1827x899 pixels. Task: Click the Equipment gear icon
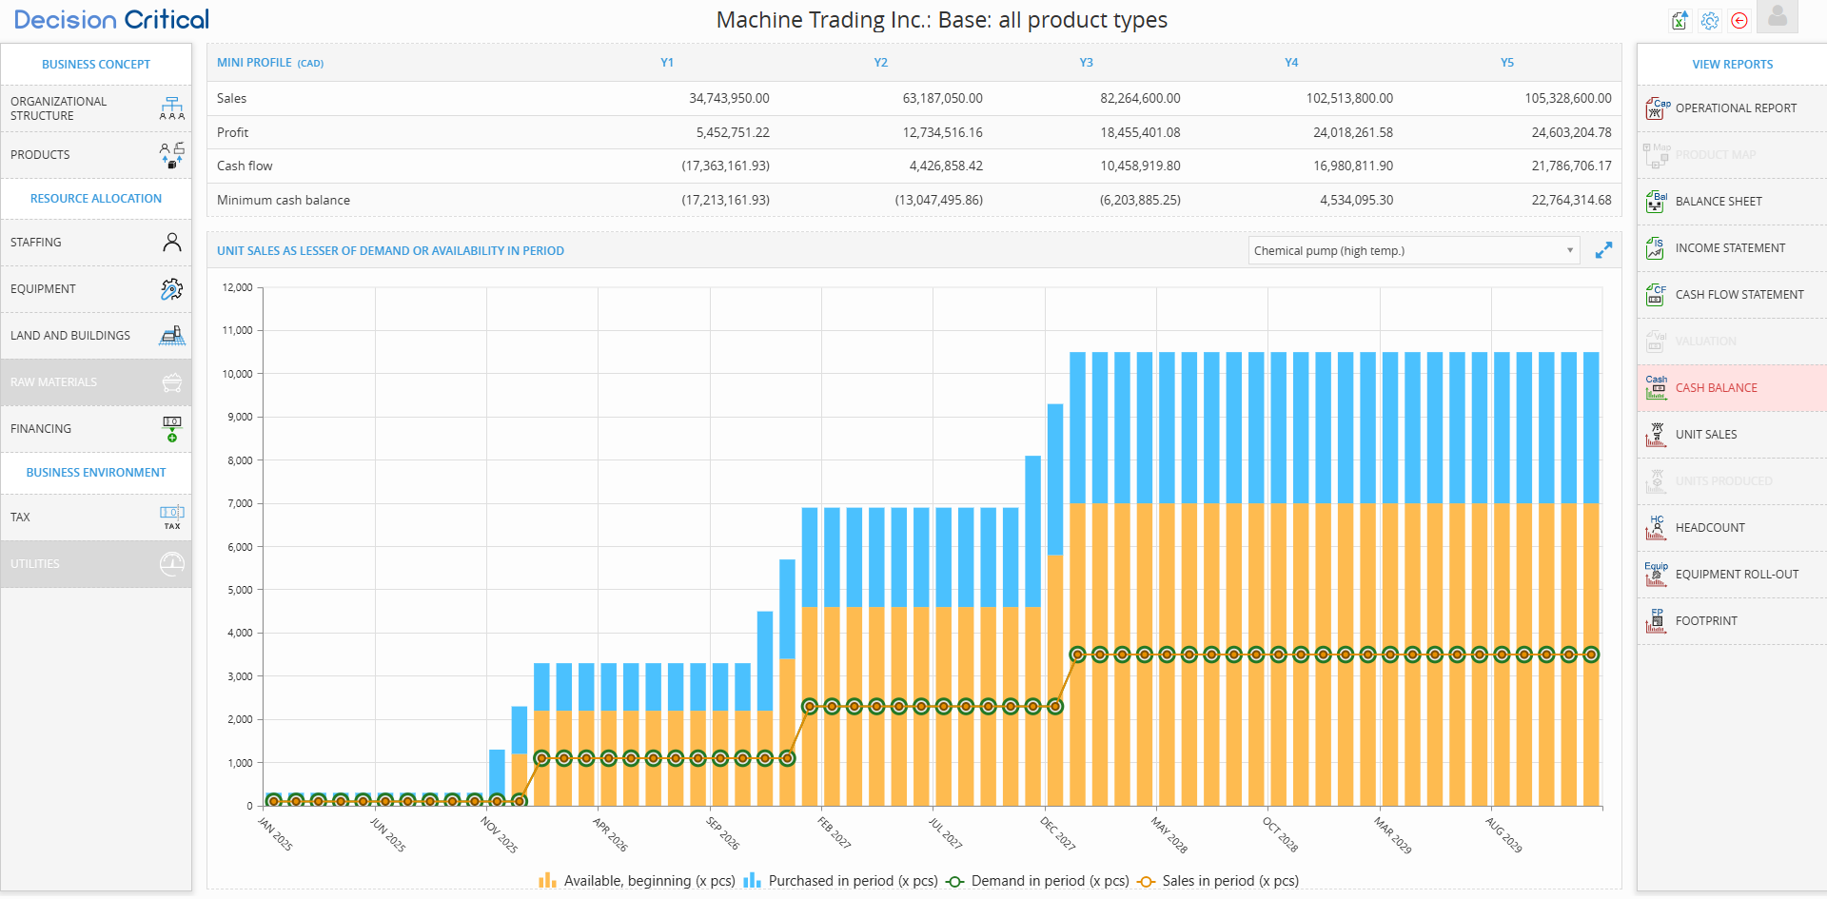[x=172, y=289]
